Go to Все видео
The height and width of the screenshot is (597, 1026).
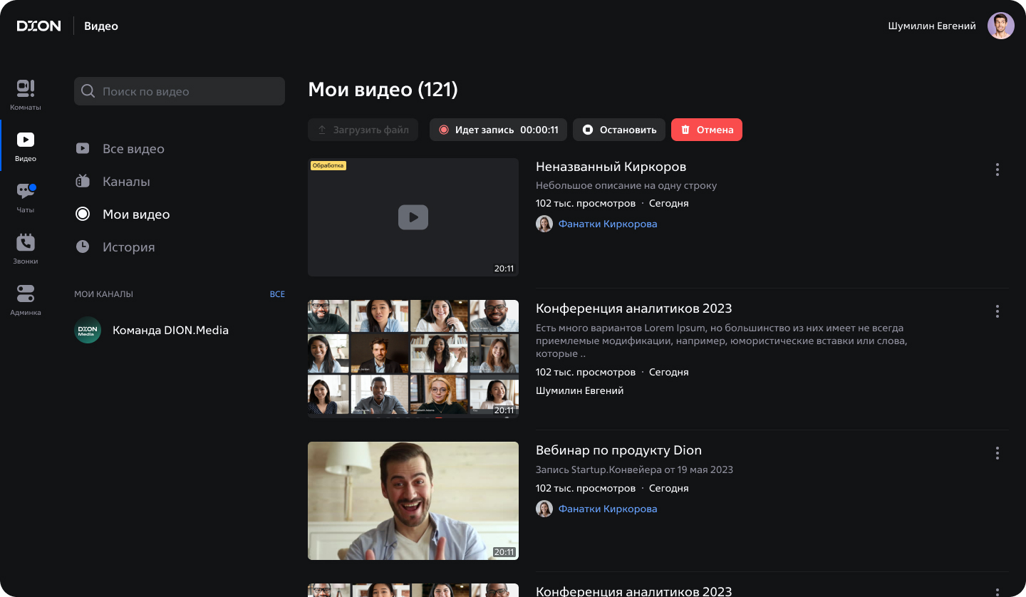[133, 149]
